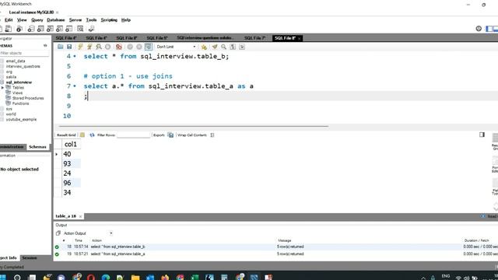Open the Tools menu
The width and height of the screenshot is (498, 280).
coord(91,20)
